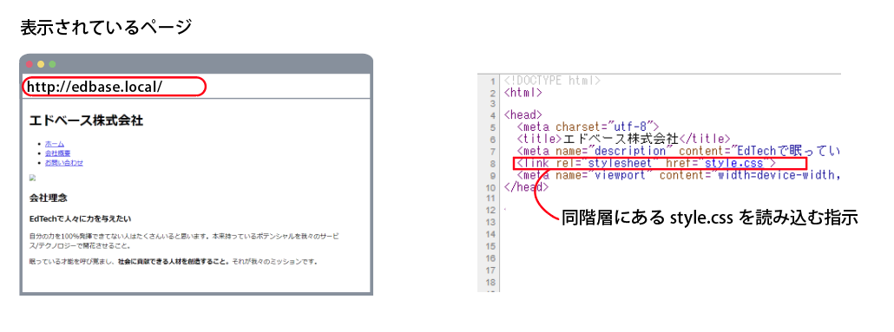Click the caption 同階層にある style.css を読み込む指示
Viewport: 894px width, 332px height.
(710, 218)
